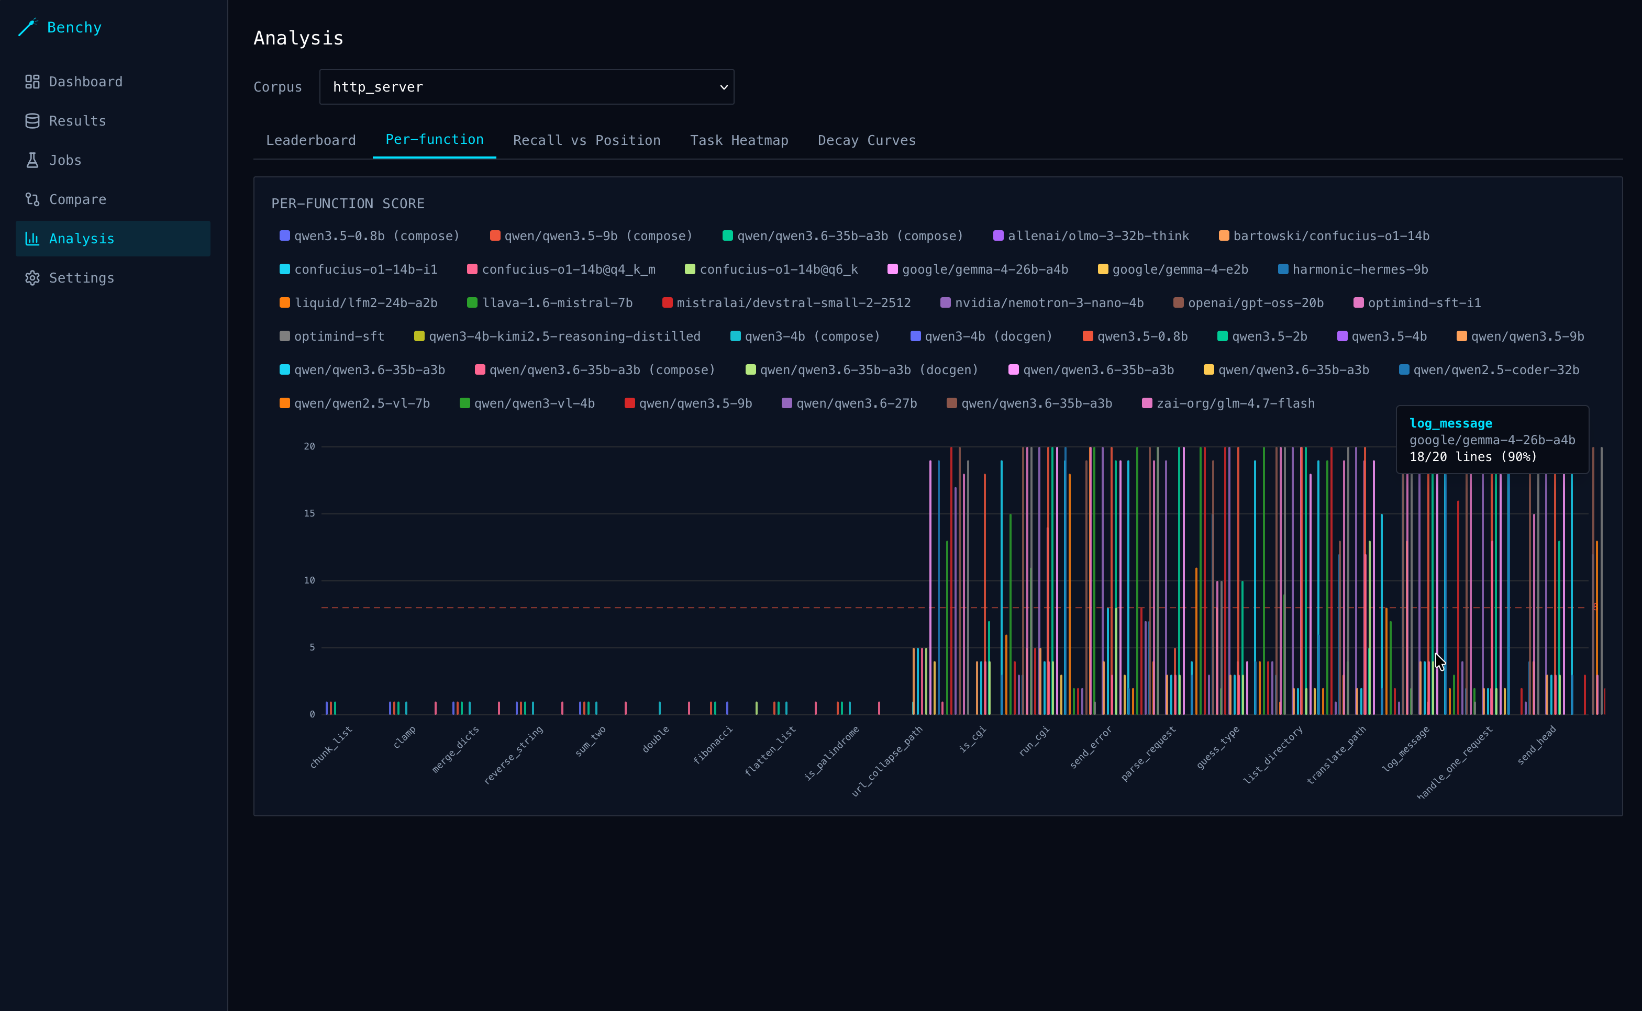Screen dimensions: 1642x1011
Task: Toggle harmonic-hermes-9b legend entry
Action: 1352,269
